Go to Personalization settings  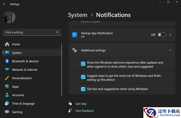[32, 78]
